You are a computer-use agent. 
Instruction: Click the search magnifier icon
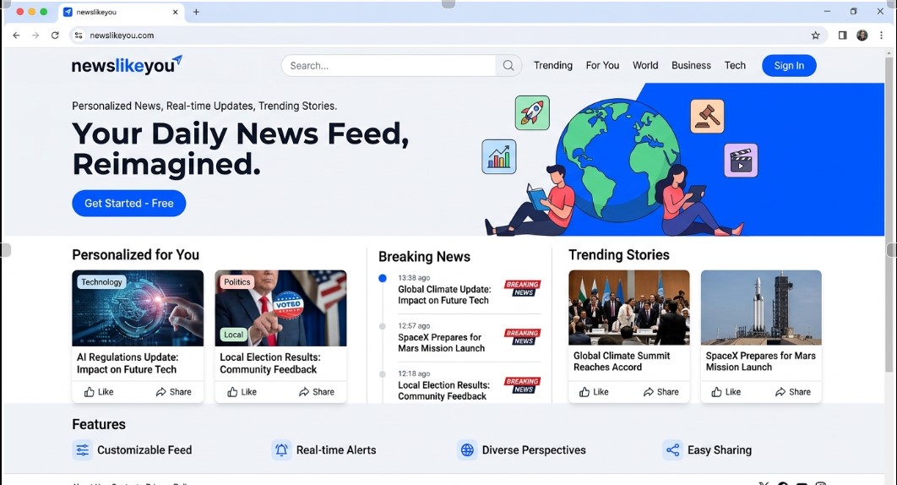tap(508, 65)
